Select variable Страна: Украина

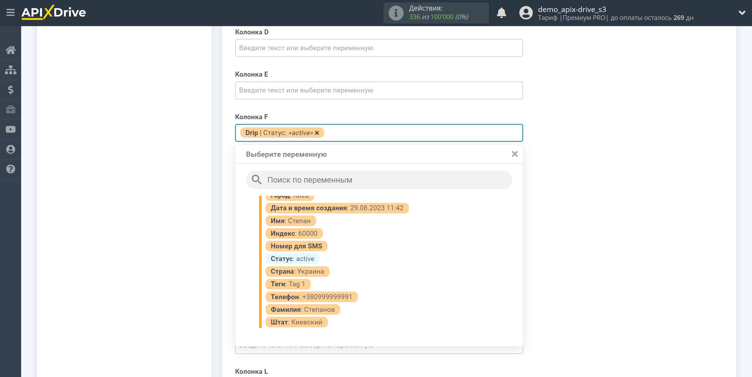297,271
